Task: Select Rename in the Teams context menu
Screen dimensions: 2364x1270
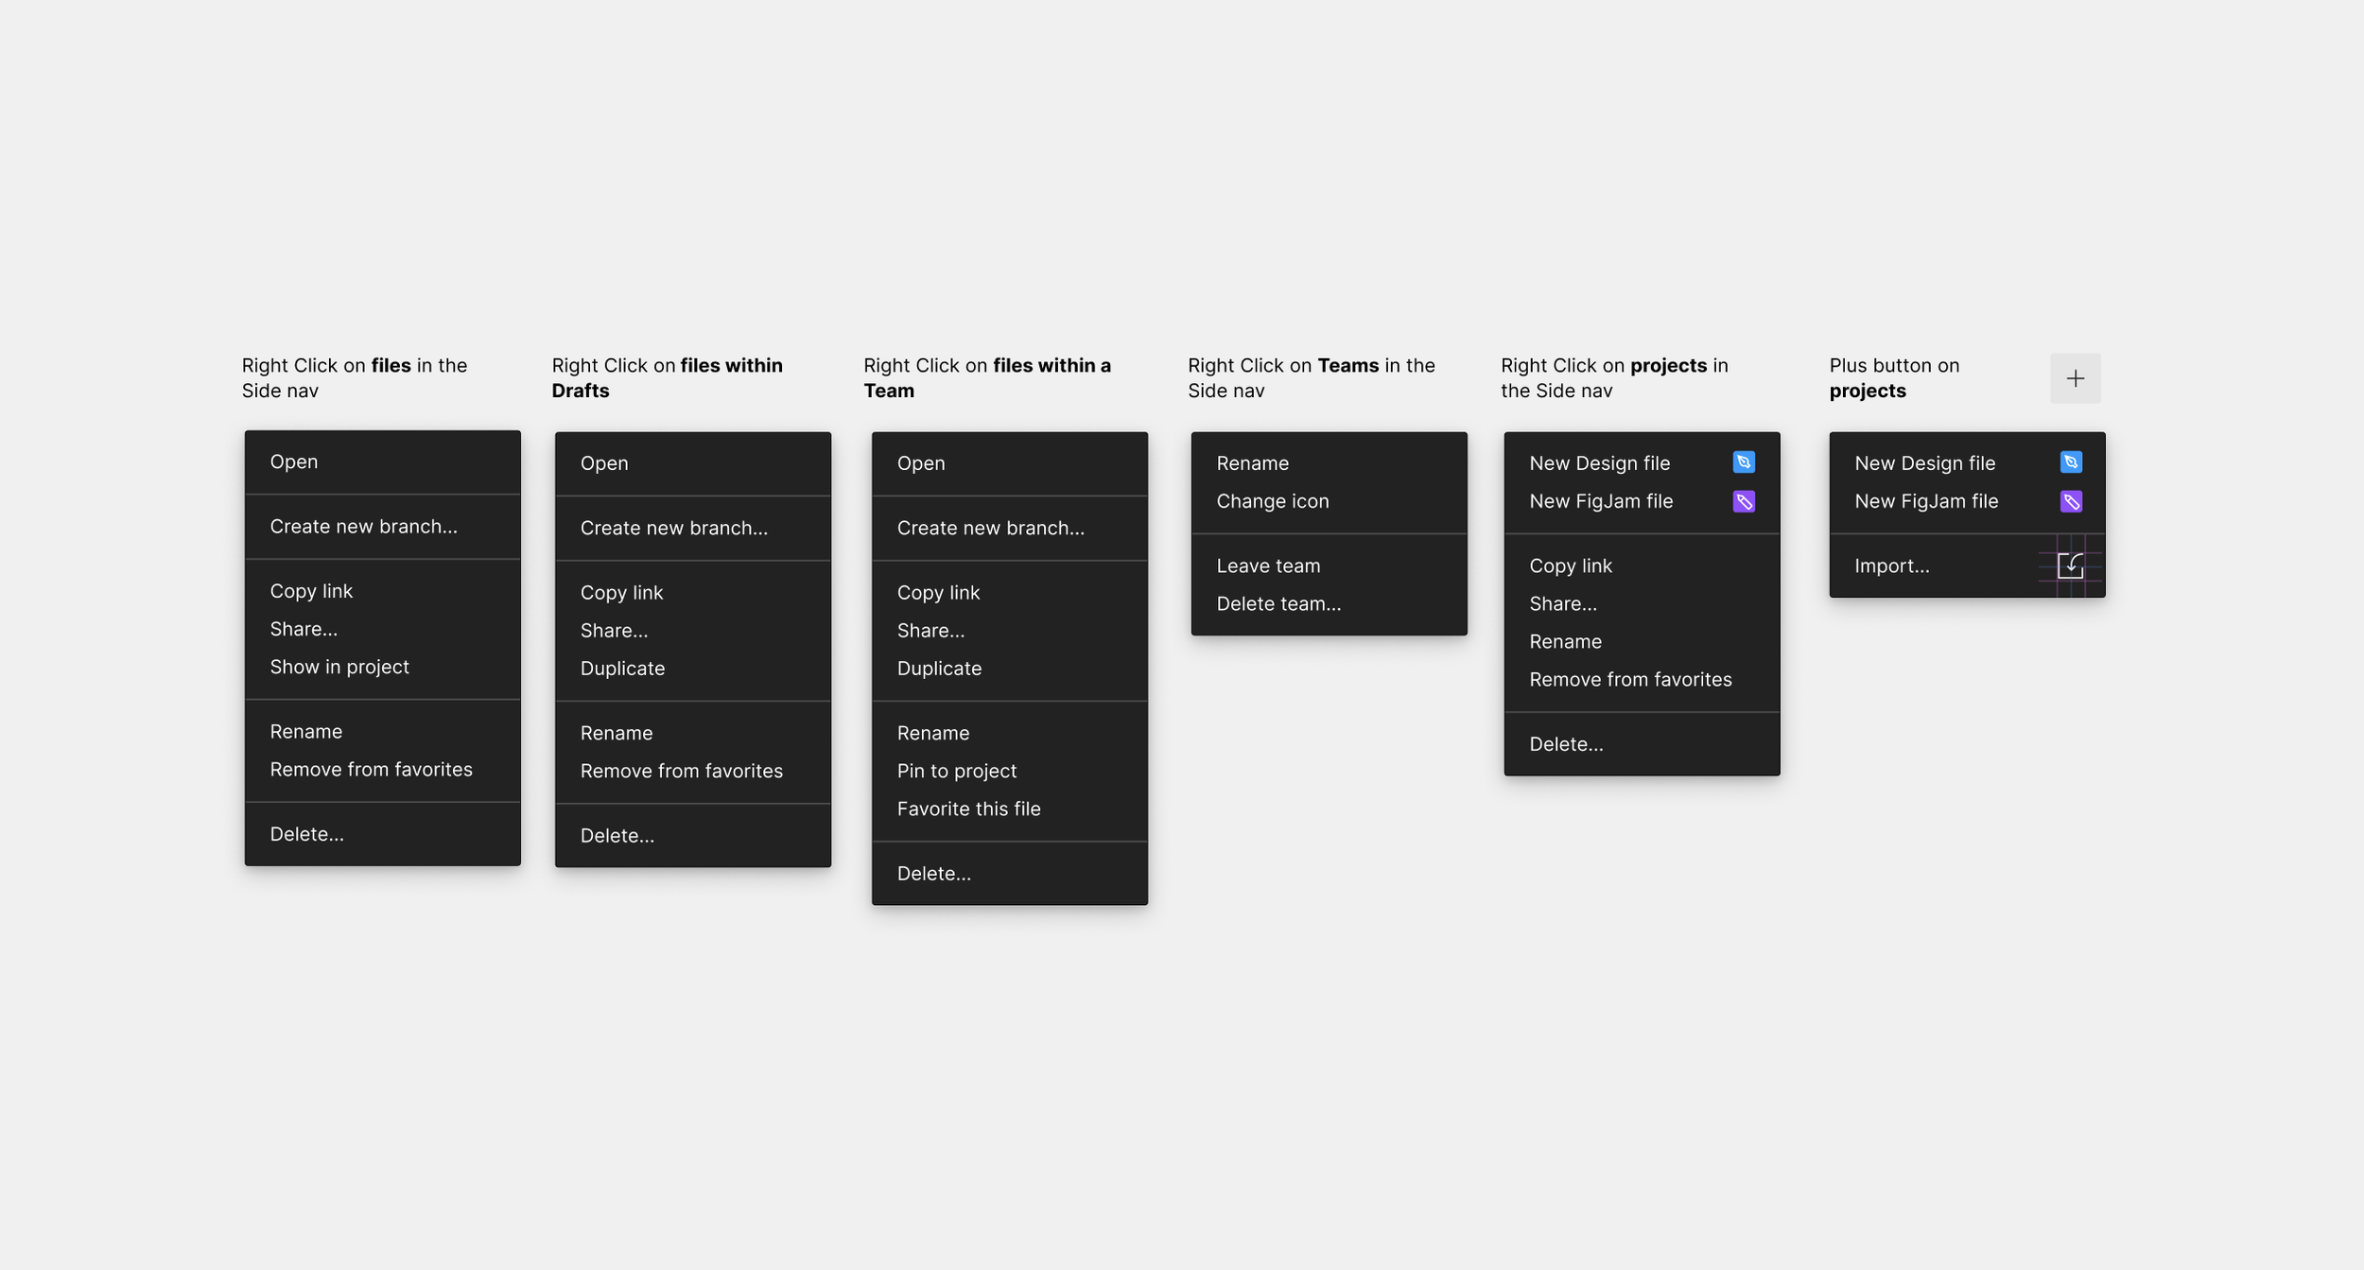Action: 1252,463
